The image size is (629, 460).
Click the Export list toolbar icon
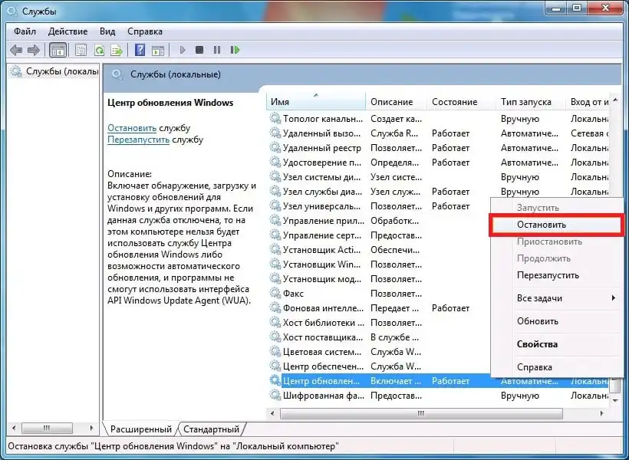(117, 50)
